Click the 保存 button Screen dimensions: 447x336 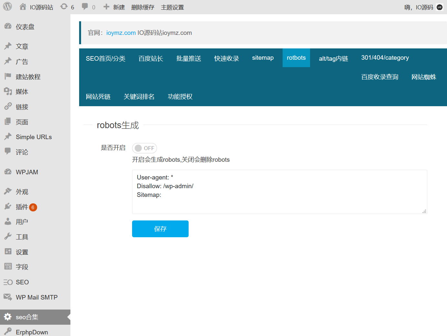(x=160, y=229)
